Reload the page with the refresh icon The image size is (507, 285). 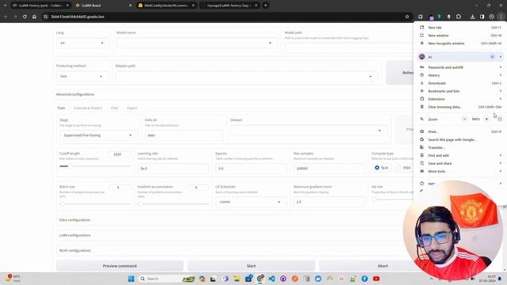[x=25, y=17]
